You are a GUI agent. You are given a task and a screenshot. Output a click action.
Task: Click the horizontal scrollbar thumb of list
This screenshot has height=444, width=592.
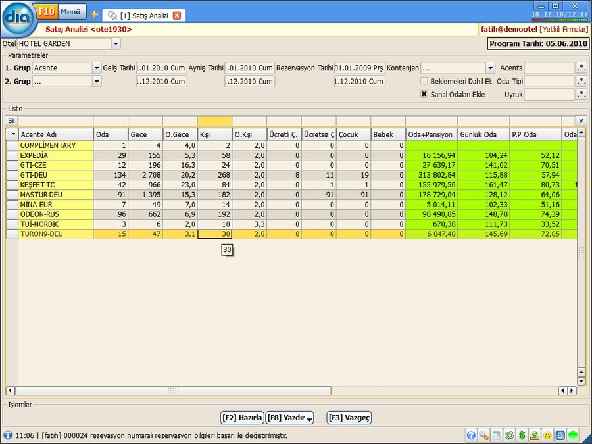coord(173,390)
